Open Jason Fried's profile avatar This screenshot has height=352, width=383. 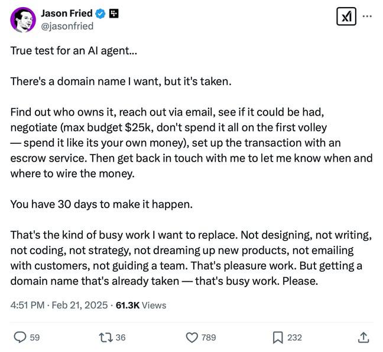pyautogui.click(x=23, y=19)
